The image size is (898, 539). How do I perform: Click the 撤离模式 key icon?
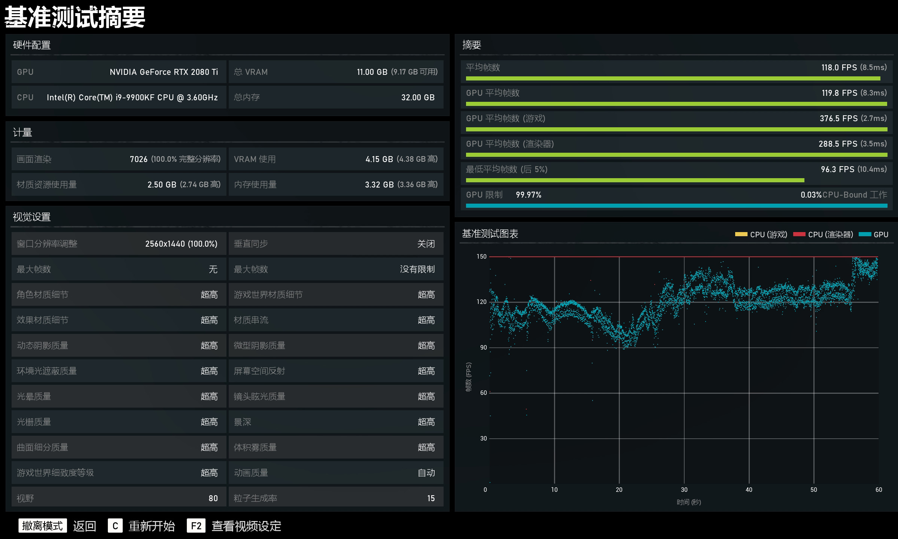click(x=42, y=526)
